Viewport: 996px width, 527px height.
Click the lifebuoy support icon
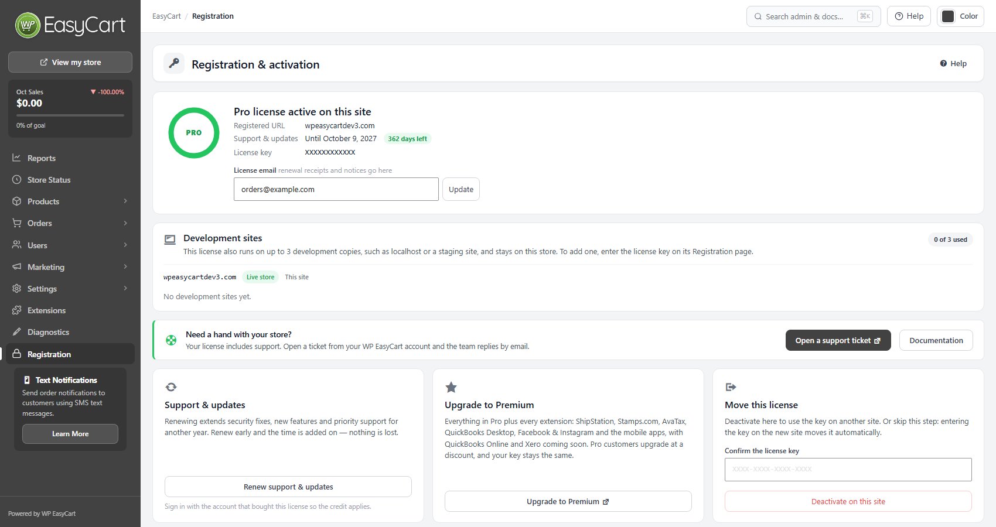(171, 340)
